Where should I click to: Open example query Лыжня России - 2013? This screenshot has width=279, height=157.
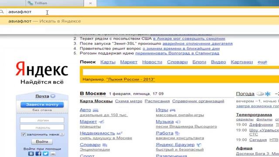coord(131,79)
